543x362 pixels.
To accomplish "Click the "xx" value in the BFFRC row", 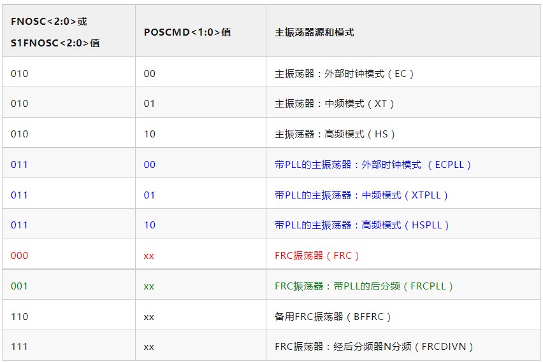I will (x=149, y=317).
